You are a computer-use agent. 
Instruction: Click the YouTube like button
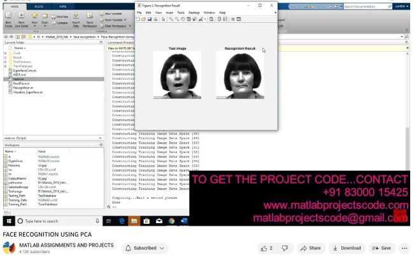click(267, 248)
